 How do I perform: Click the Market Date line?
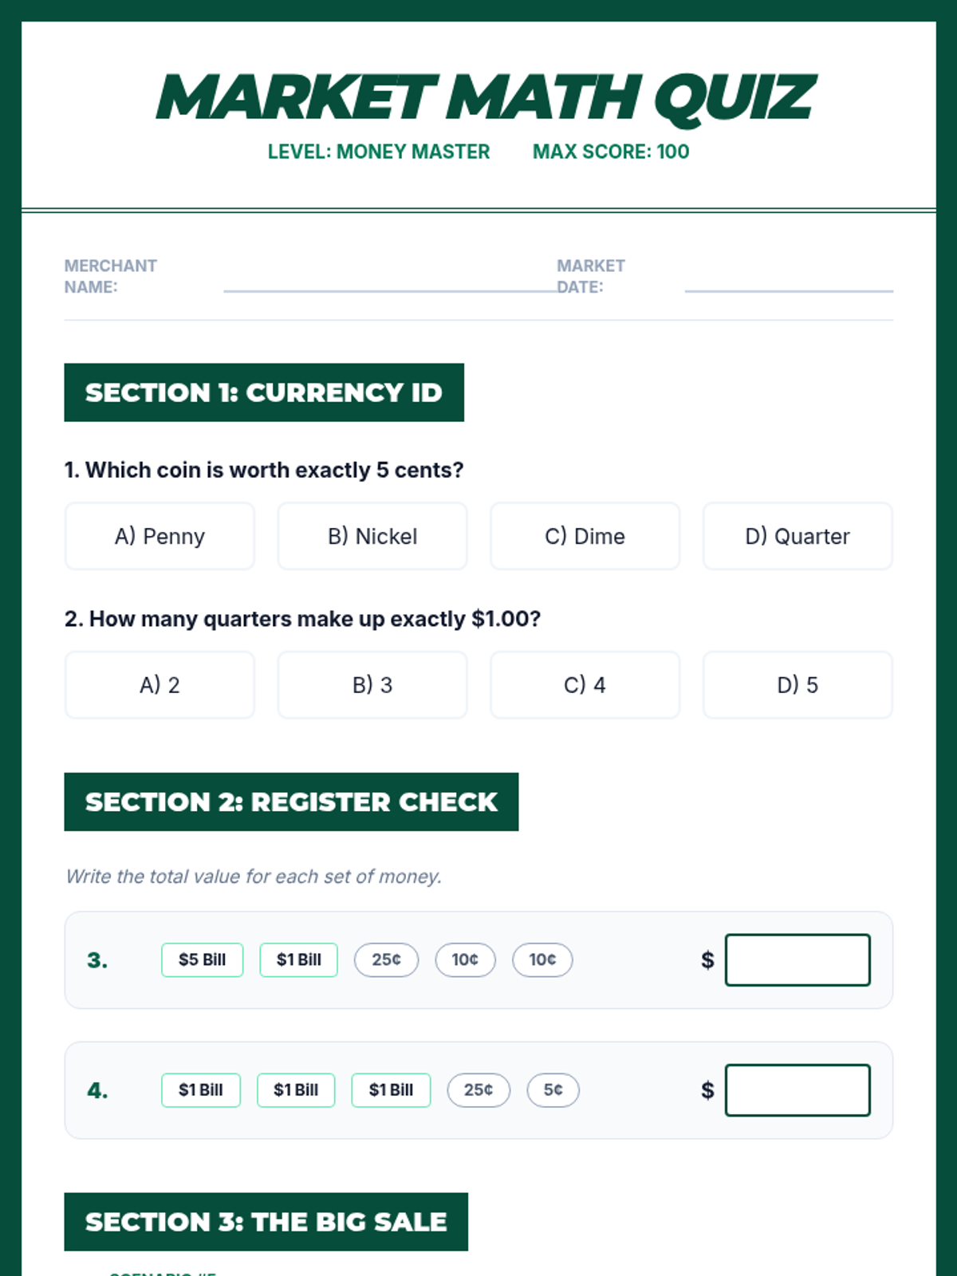[x=789, y=290]
